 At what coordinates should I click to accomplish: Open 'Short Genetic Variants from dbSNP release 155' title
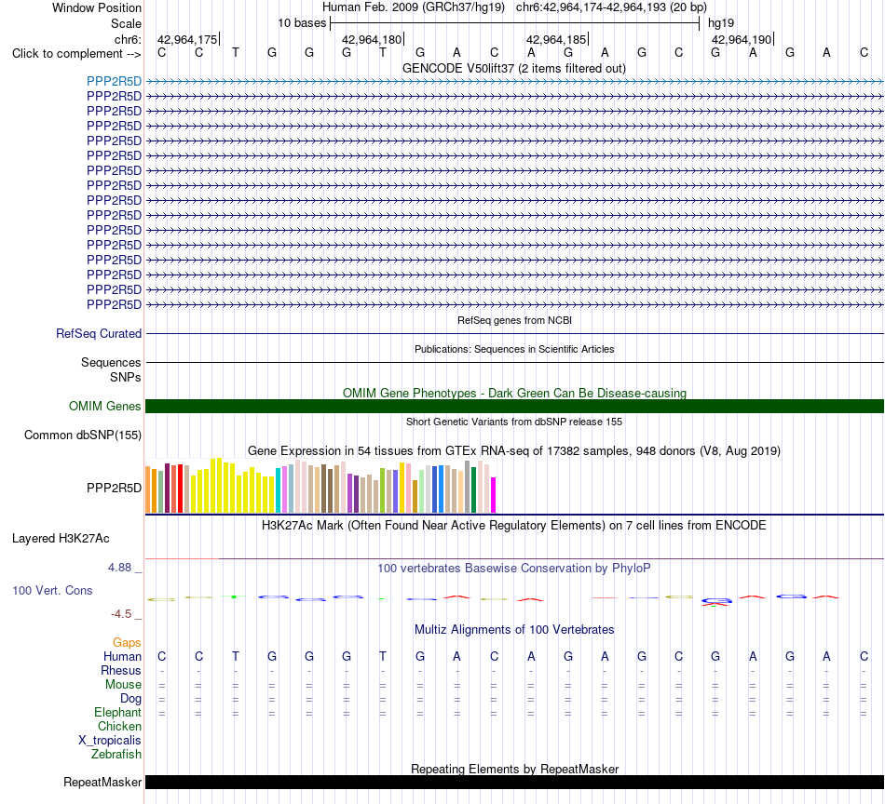pos(514,422)
